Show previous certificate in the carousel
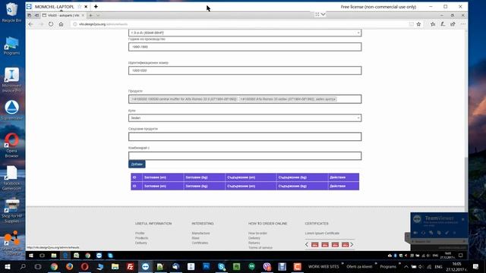The height and width of the screenshot is (273, 486). (307, 244)
